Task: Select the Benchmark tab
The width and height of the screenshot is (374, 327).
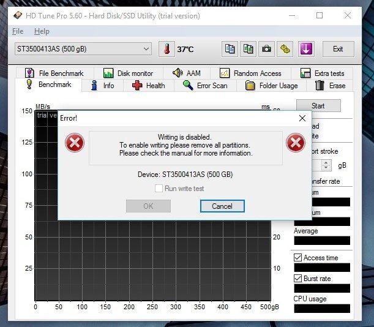Action: tap(48, 85)
